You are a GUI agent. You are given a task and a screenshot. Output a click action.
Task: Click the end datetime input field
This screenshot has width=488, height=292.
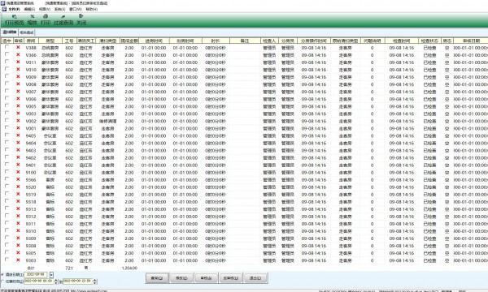click(78, 281)
